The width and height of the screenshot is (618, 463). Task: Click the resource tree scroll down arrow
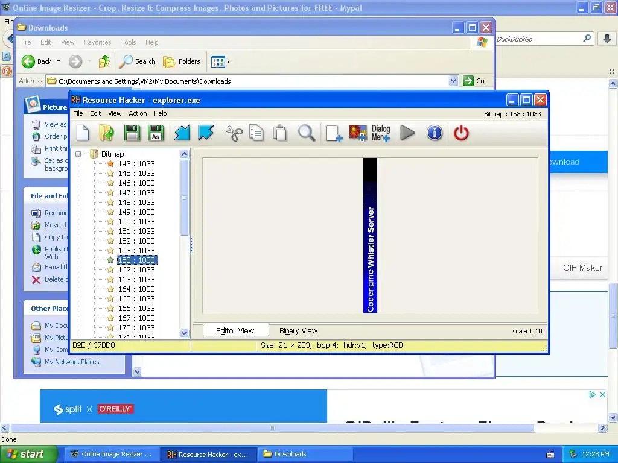tap(184, 333)
